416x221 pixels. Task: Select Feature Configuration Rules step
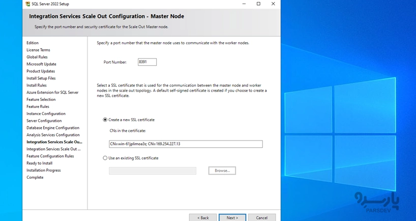point(50,156)
